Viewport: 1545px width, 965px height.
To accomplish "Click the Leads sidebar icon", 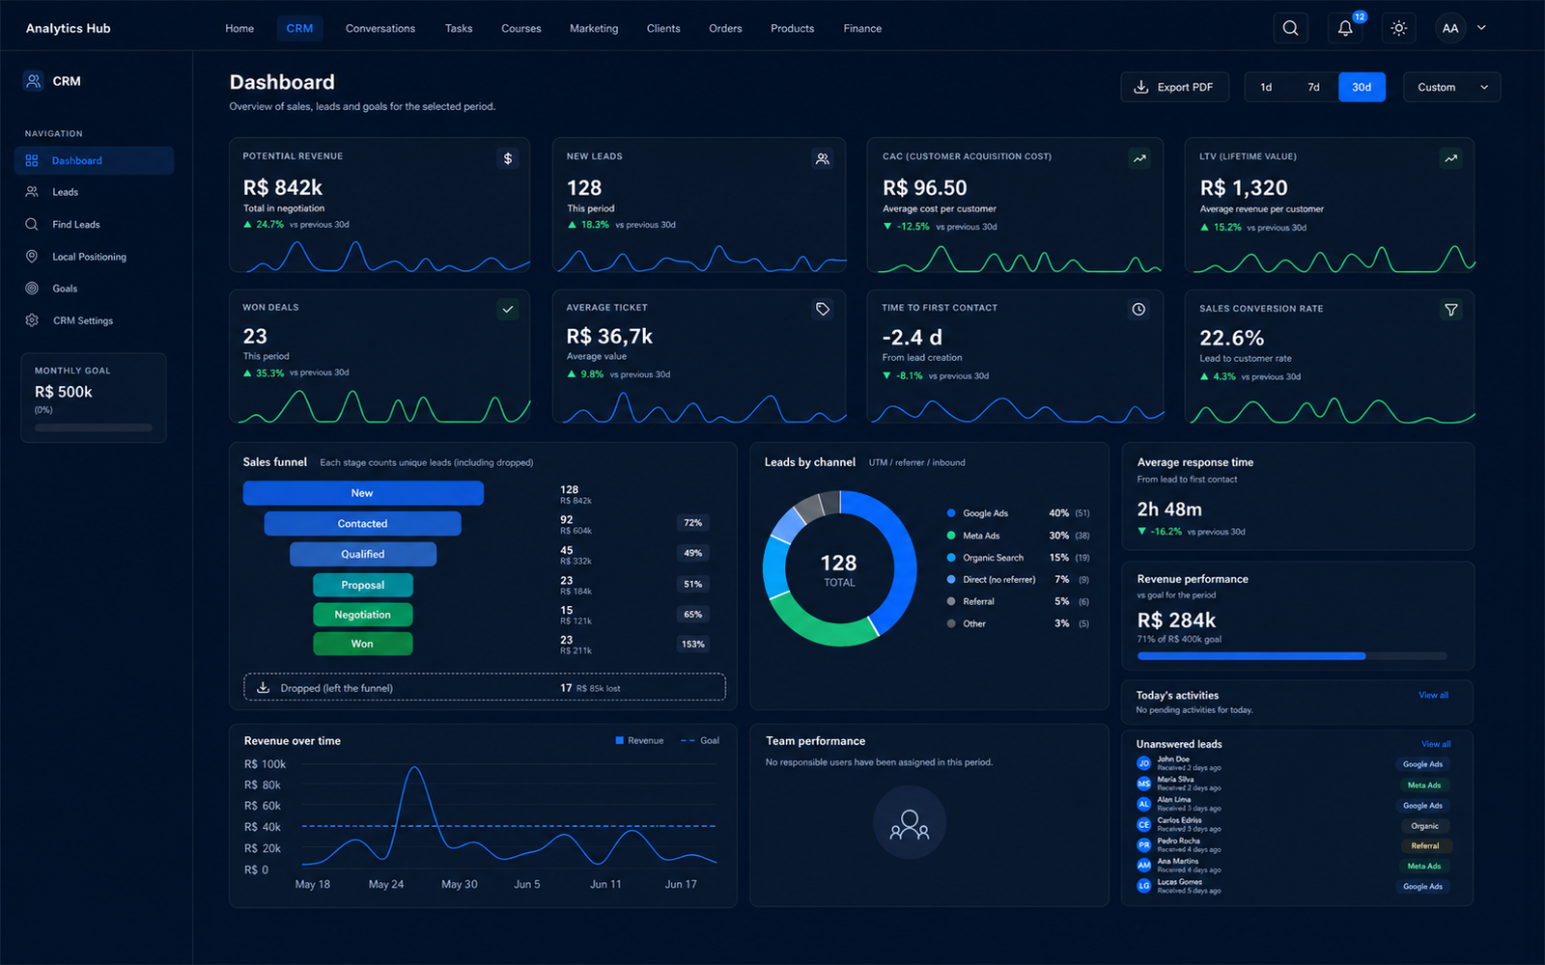I will 32,192.
